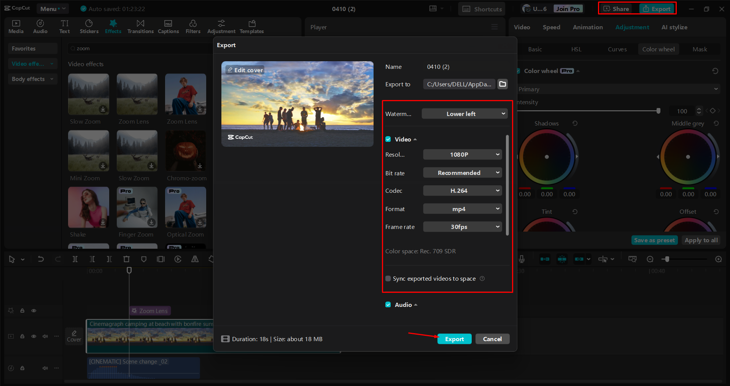The image size is (730, 386).
Task: Open the Stickers panel
Action: click(89, 26)
